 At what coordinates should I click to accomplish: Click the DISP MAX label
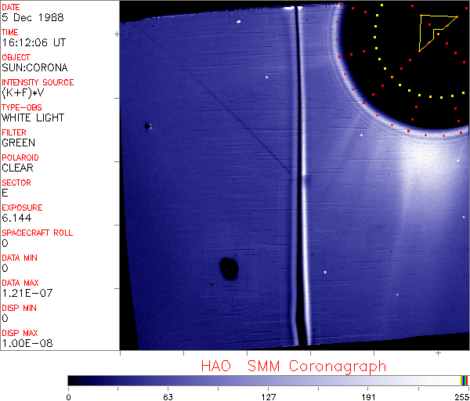coord(20,333)
